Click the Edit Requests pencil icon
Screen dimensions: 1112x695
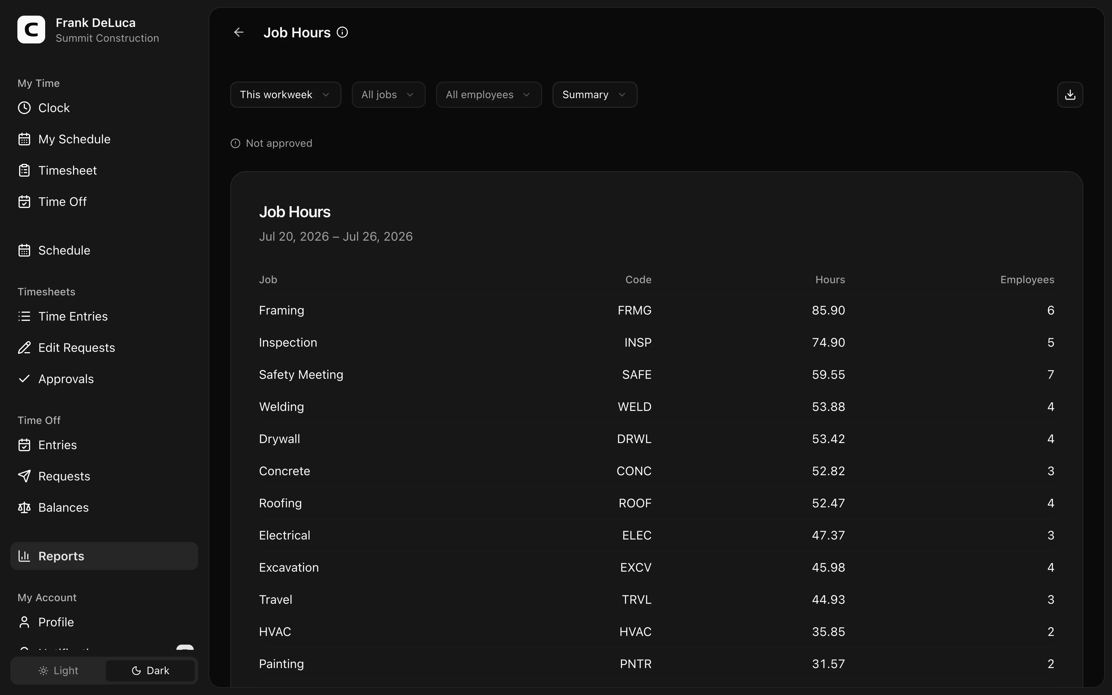coord(24,348)
